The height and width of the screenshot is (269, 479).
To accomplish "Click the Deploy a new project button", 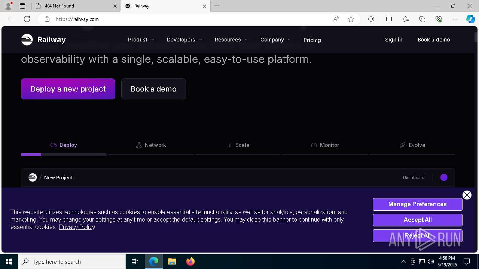I will pos(68,89).
